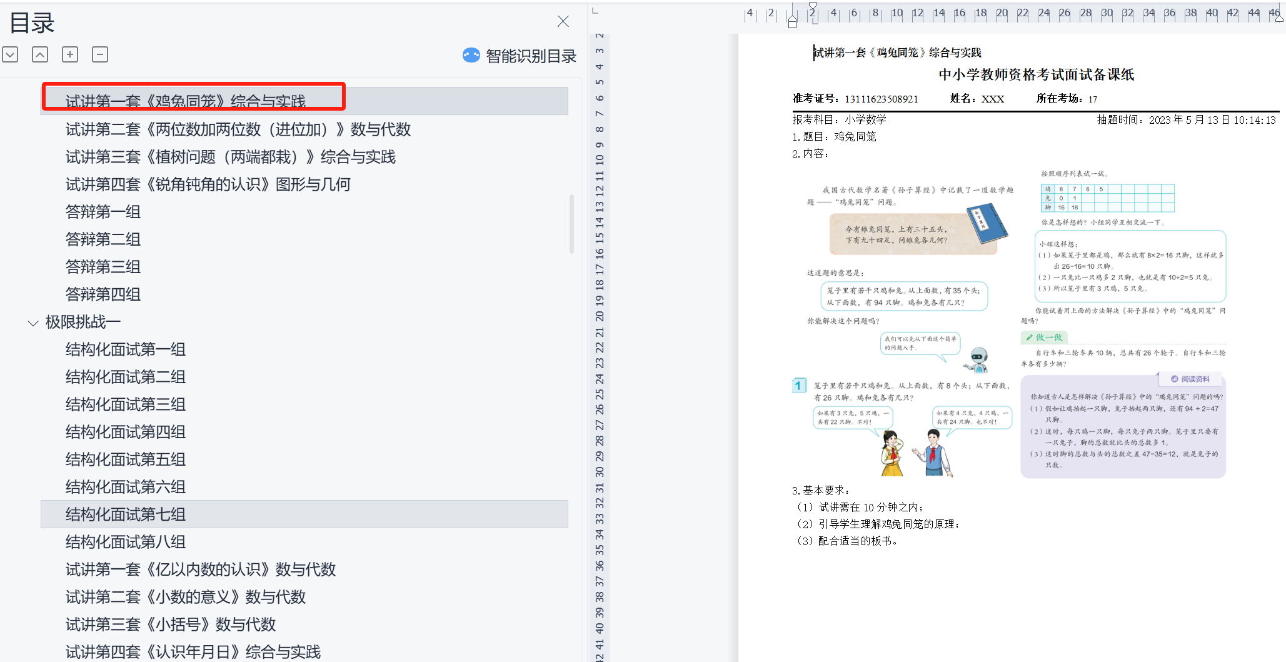Jump to 试讲第二套《两位数加两位数(进位加)》heading
The height and width of the screenshot is (662, 1286).
[238, 129]
